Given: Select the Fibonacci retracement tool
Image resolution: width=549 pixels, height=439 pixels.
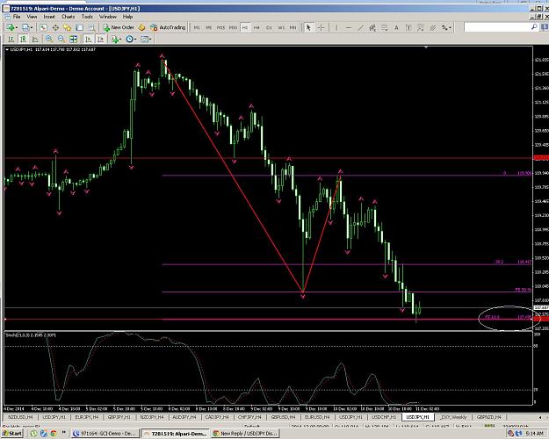Looking at the screenshot, I should click(385, 27).
